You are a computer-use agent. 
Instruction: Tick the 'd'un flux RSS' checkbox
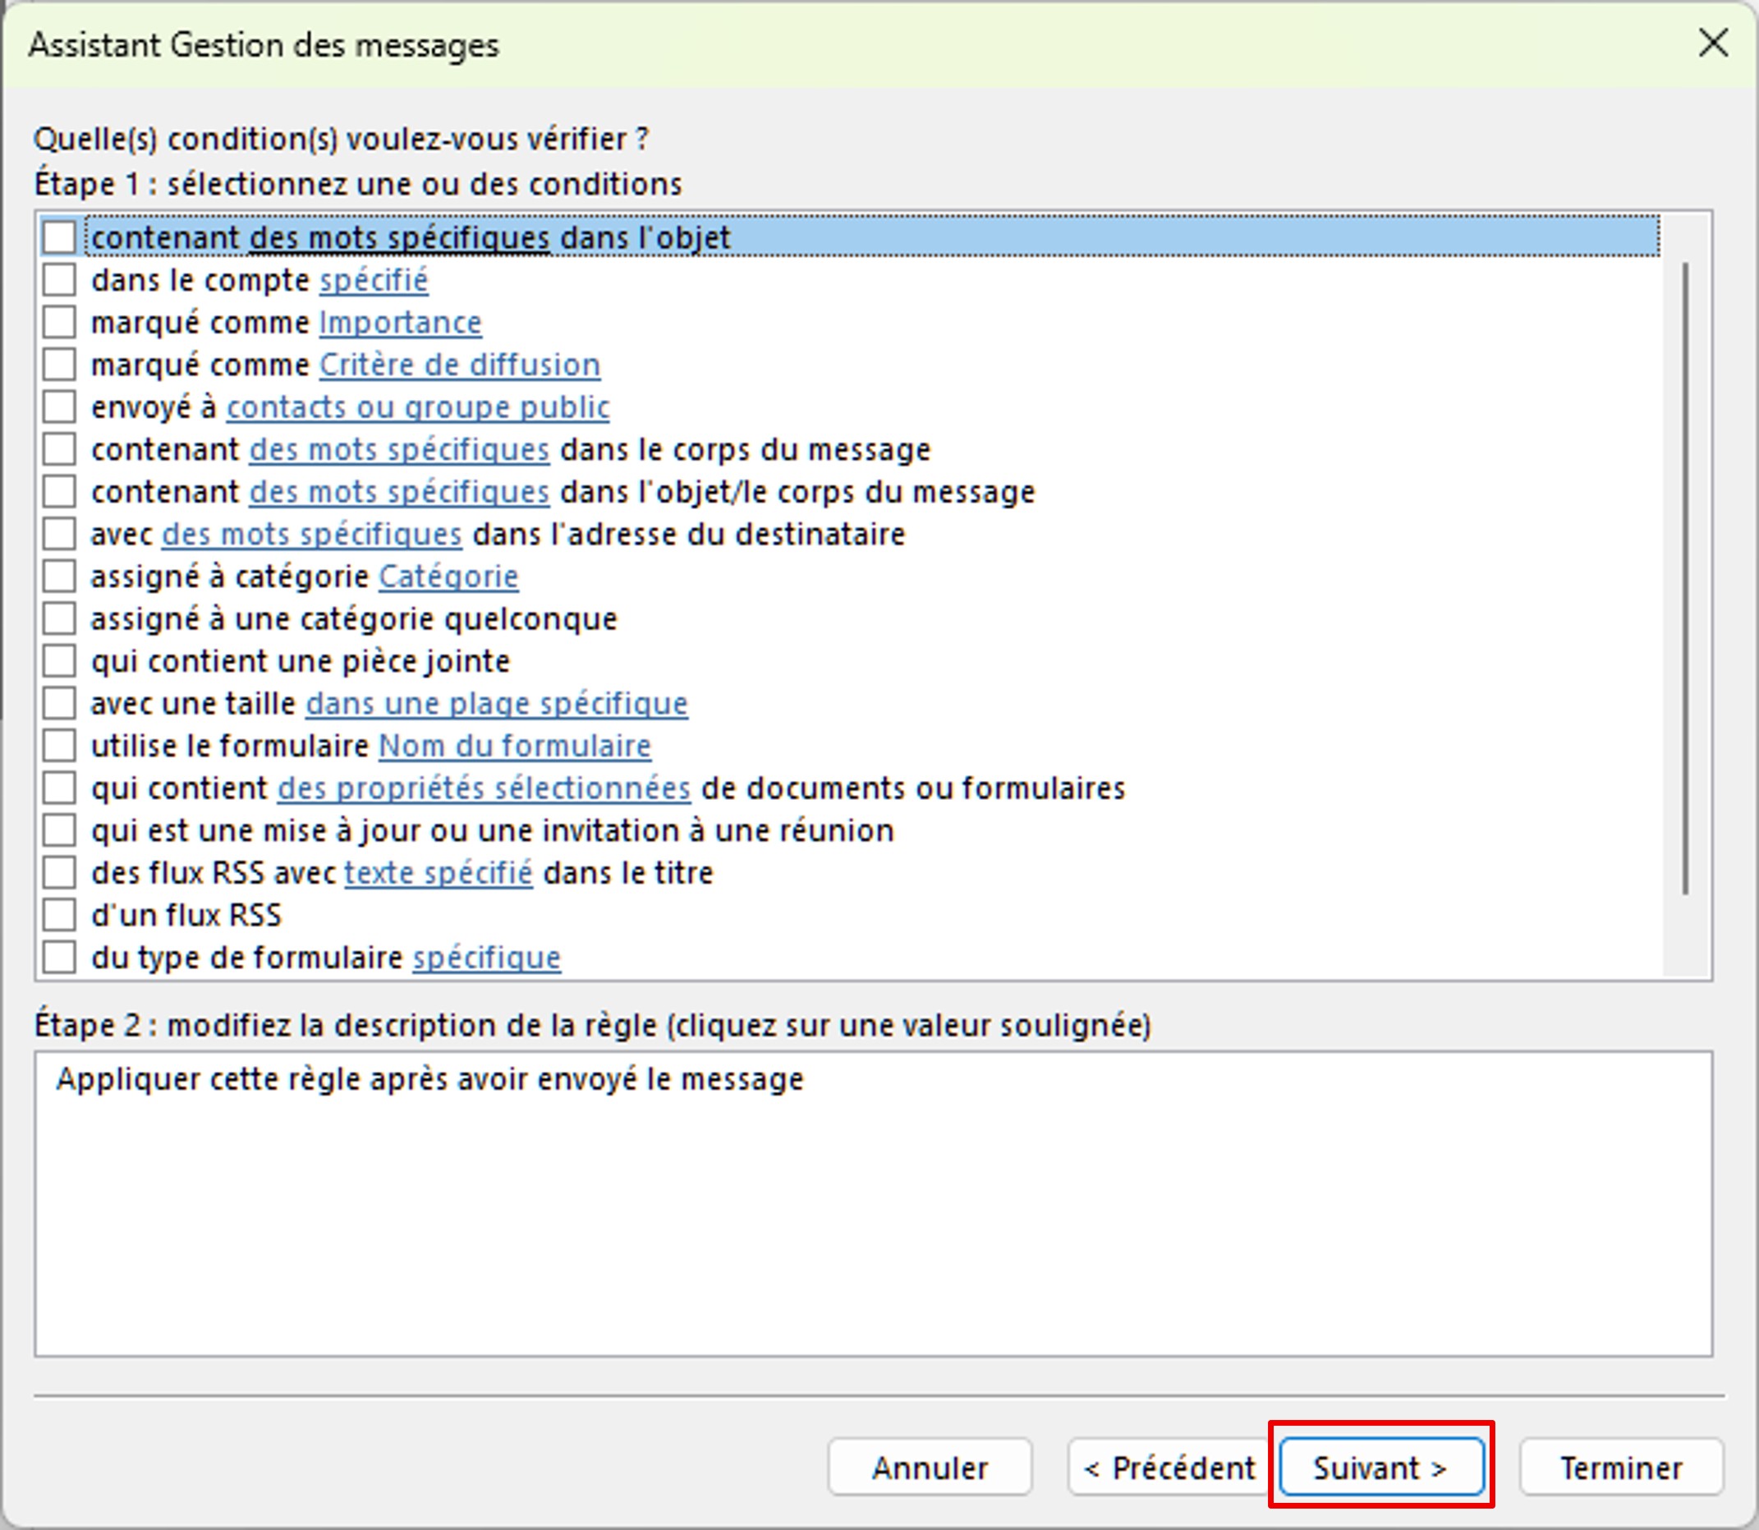click(x=59, y=914)
